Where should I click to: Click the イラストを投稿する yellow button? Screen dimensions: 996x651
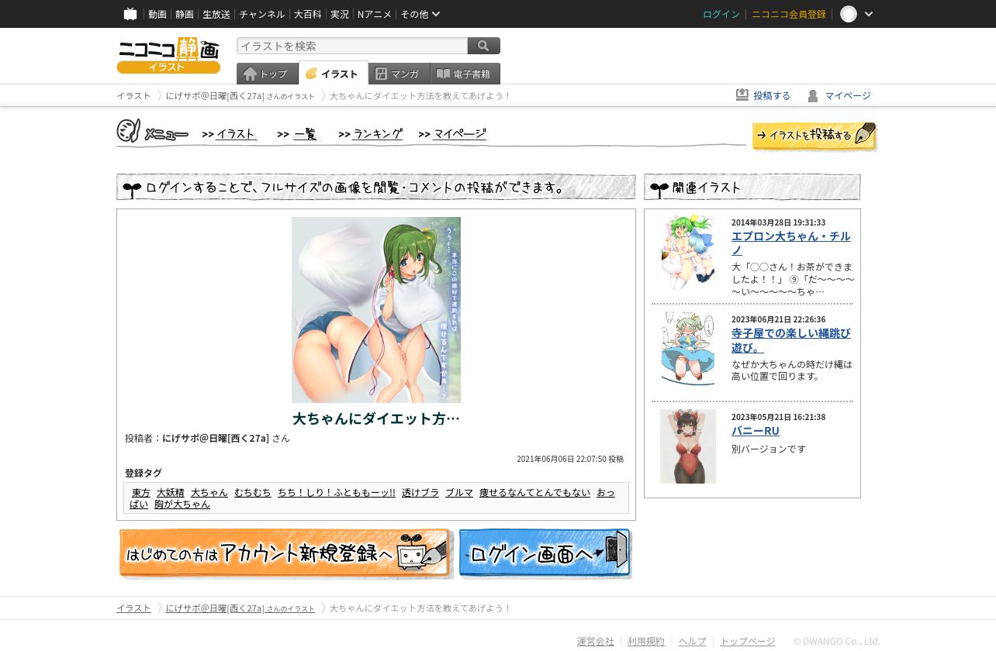click(814, 136)
